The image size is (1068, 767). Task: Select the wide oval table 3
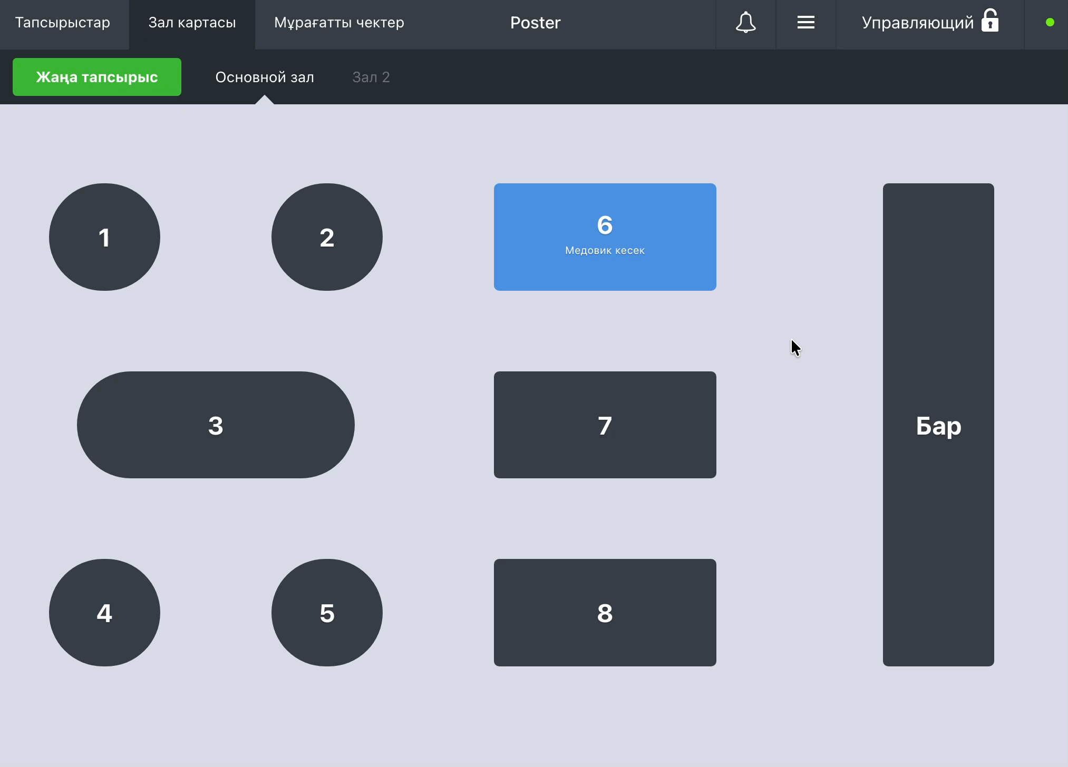click(216, 425)
